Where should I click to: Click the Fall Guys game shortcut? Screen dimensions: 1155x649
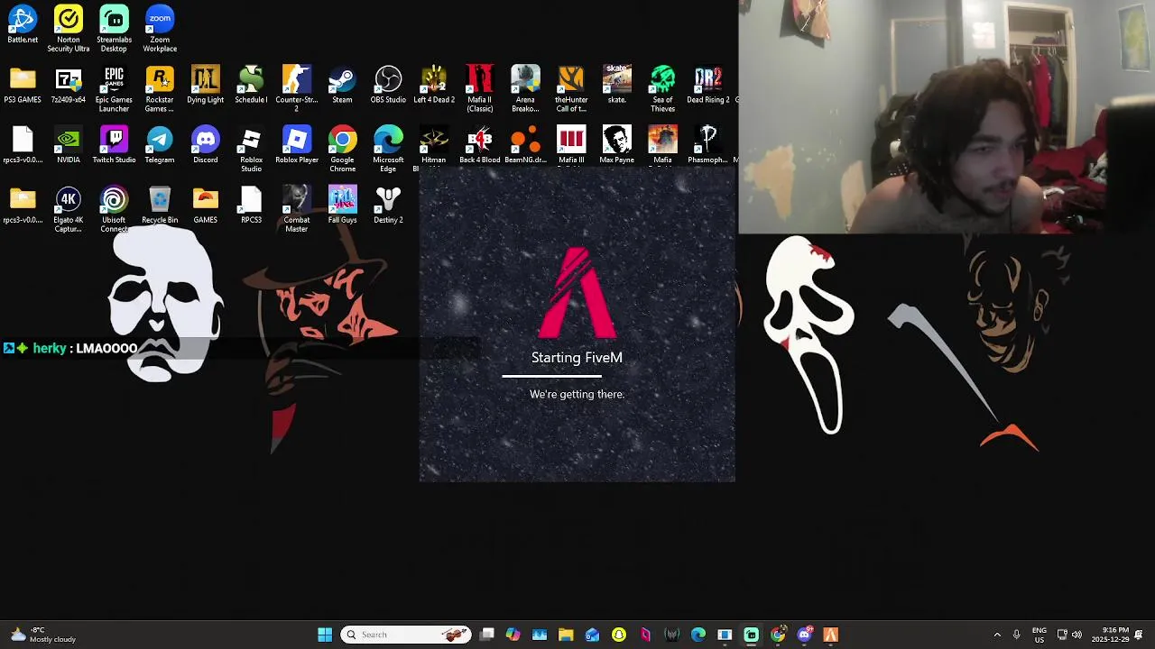click(342, 205)
